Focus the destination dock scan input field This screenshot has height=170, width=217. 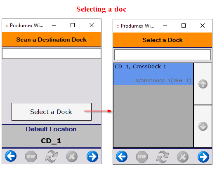click(x=52, y=54)
